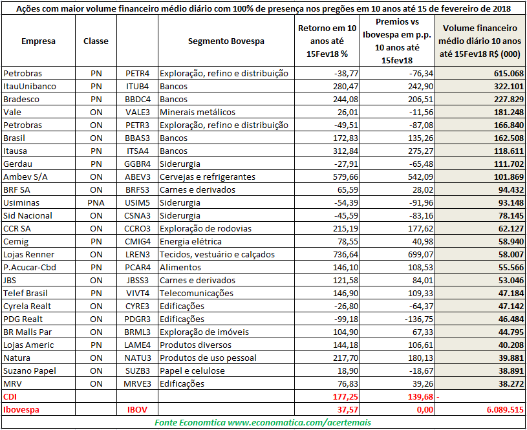
Task: Click the Classe column header
Action: (x=96, y=41)
